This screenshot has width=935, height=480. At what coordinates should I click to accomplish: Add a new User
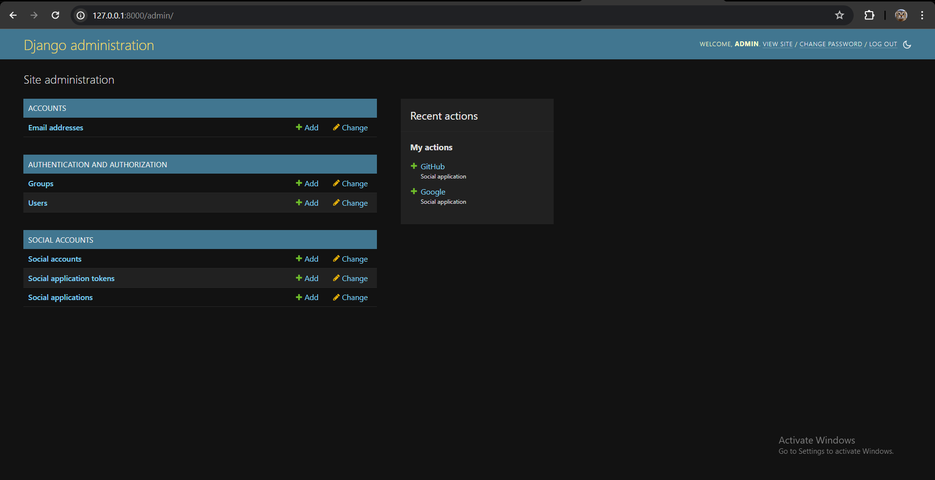307,203
